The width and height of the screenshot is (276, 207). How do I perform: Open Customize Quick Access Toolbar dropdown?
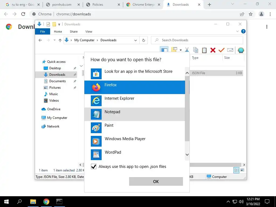(59, 25)
